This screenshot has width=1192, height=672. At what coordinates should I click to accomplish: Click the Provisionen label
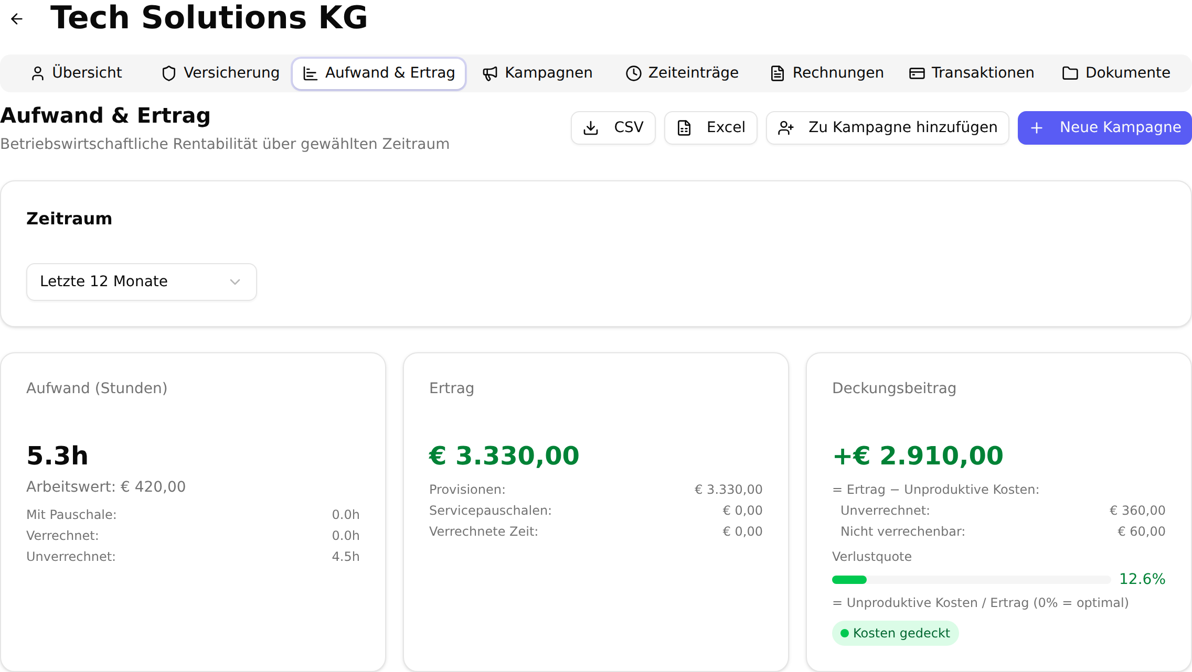(467, 490)
